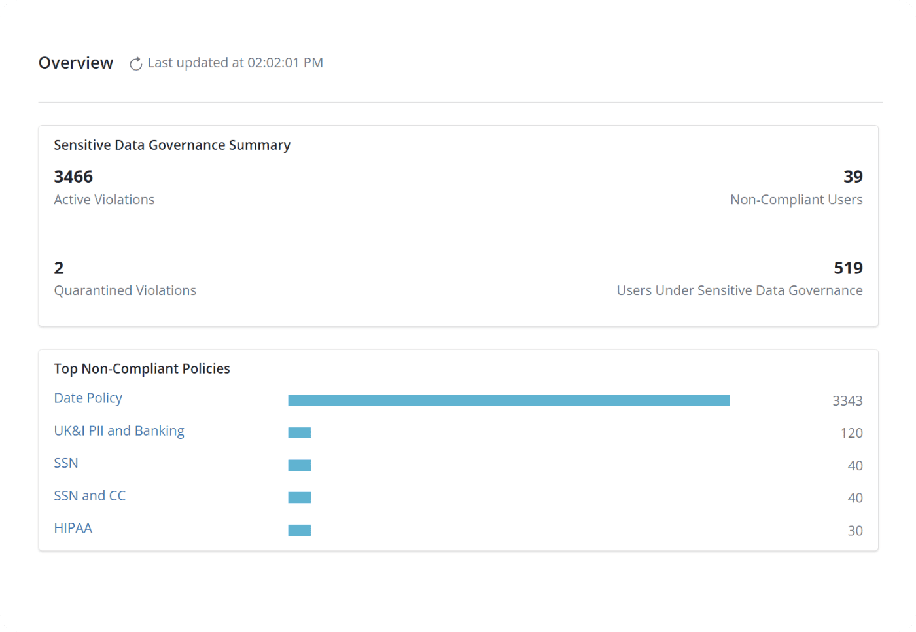The width and height of the screenshot is (916, 632).
Task: Click the 519 users under governance number
Action: click(848, 268)
